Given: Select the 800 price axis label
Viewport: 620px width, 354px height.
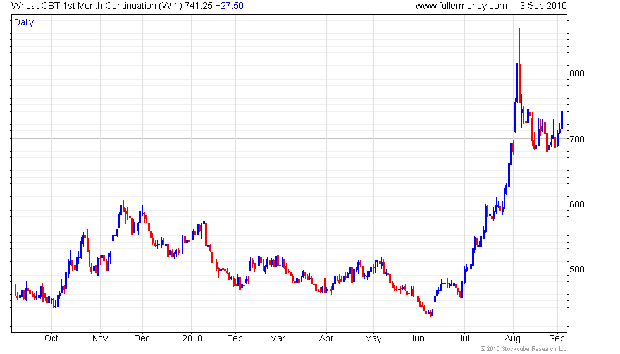Looking at the screenshot, I should 576,73.
